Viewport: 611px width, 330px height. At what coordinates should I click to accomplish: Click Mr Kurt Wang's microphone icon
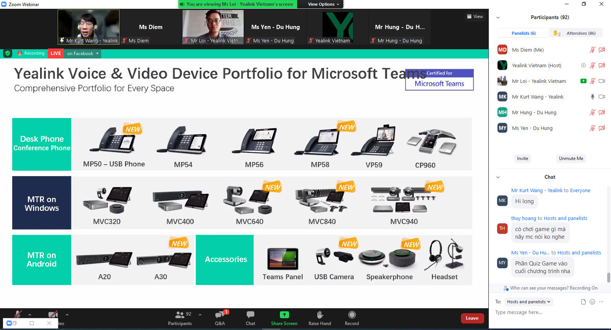coord(593,97)
